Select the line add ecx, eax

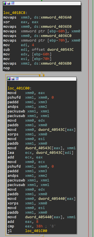point(25,157)
